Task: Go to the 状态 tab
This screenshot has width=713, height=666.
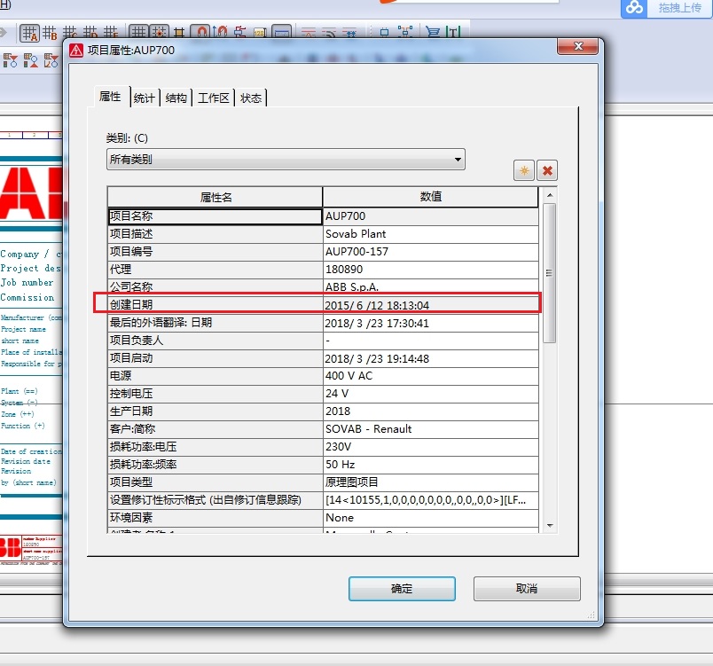Action: point(251,98)
